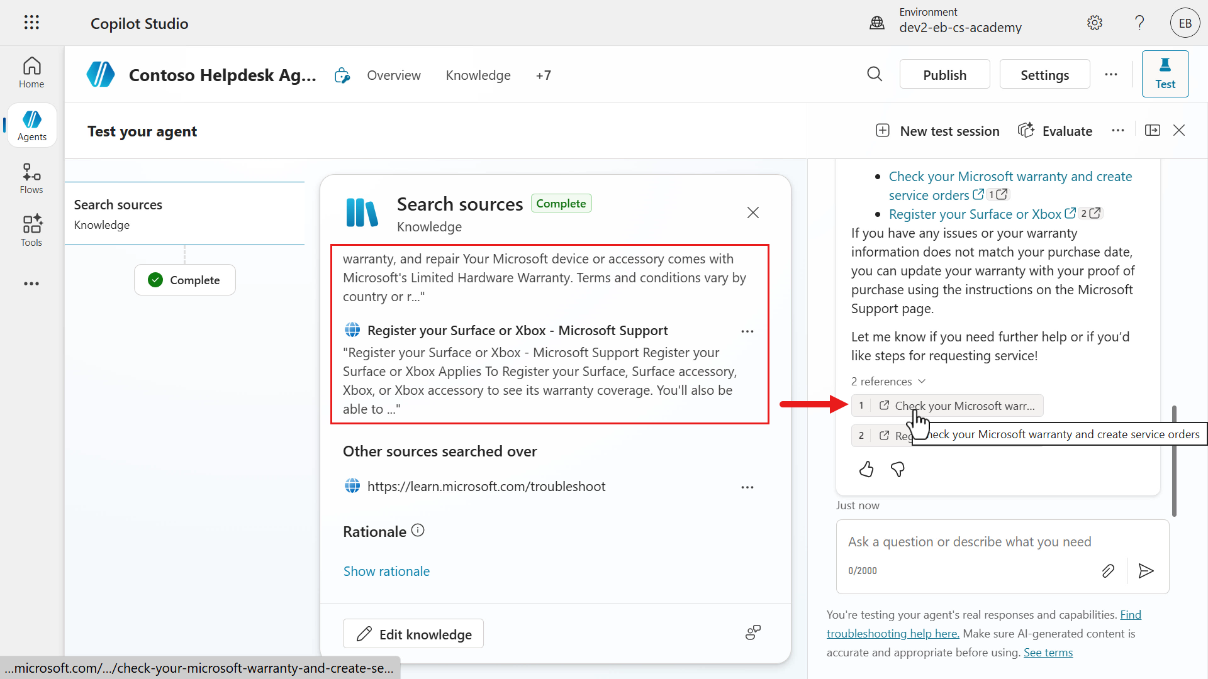Switch to the Overview tab
The height and width of the screenshot is (679, 1208).
click(x=394, y=75)
